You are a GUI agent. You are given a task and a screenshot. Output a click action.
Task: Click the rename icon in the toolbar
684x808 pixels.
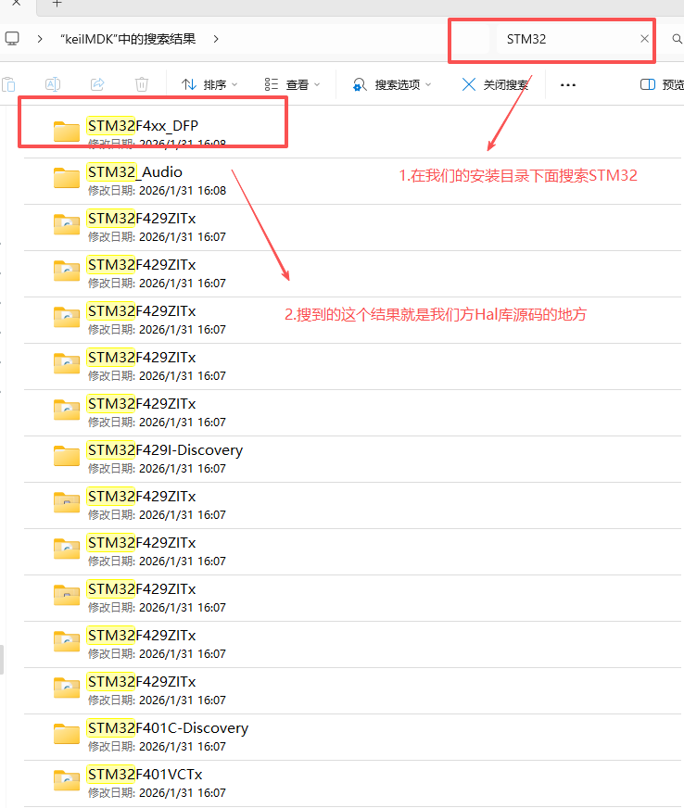pos(53,84)
